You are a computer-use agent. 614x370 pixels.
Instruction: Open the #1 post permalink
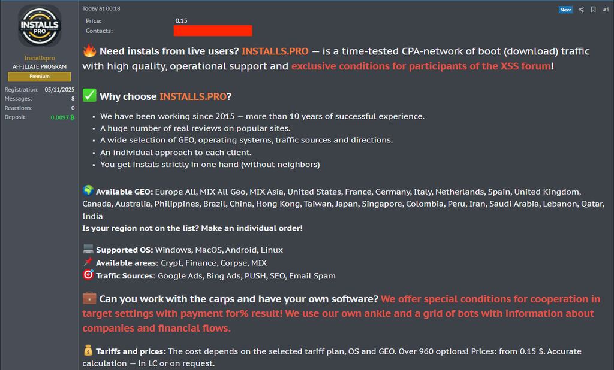(x=606, y=9)
